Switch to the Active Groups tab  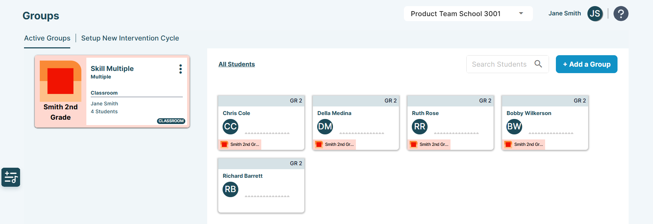point(47,38)
